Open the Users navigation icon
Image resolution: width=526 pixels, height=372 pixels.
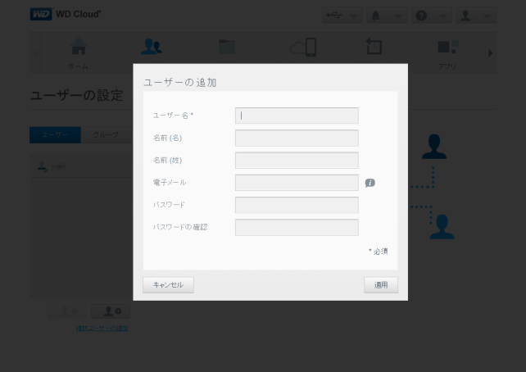152,47
